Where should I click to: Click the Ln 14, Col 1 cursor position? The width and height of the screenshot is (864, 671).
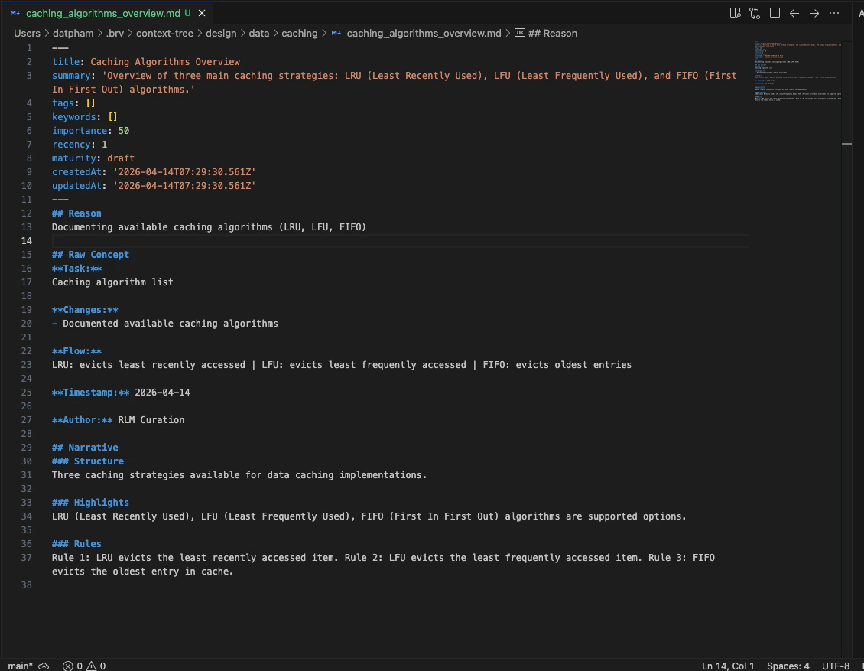727,666
